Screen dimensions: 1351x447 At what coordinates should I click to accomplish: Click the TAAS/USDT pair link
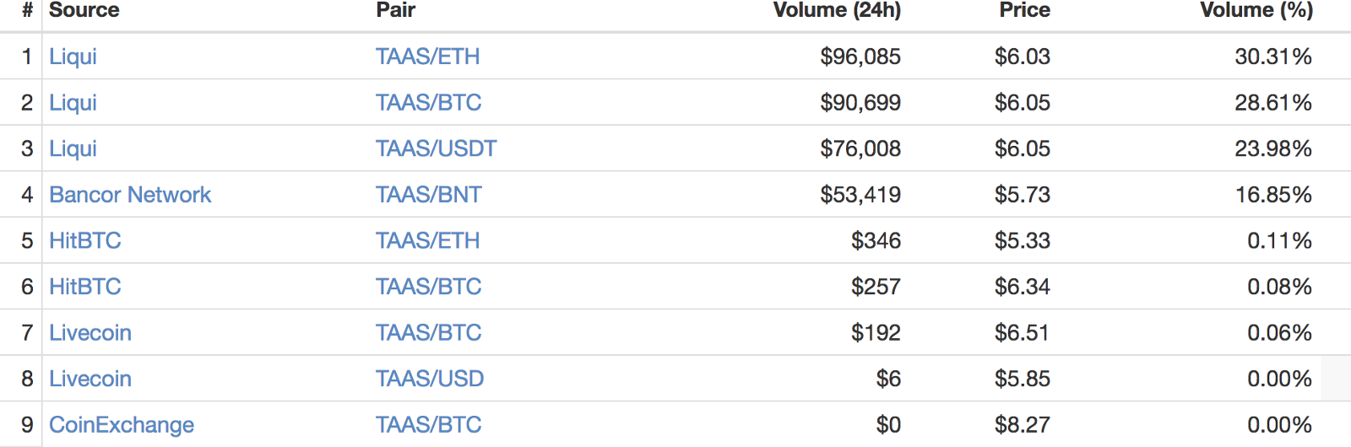pyautogui.click(x=436, y=148)
